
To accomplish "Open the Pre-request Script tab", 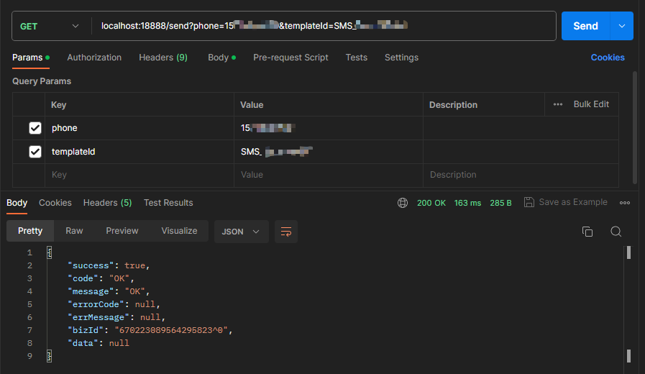I will [x=291, y=58].
